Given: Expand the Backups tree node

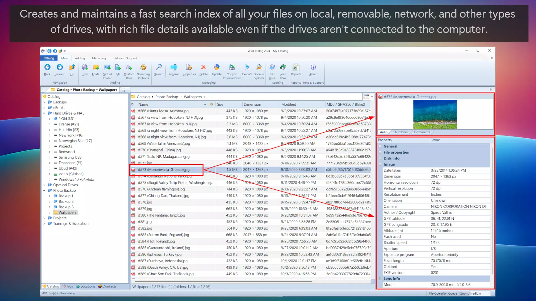Looking at the screenshot, I should tap(44, 102).
